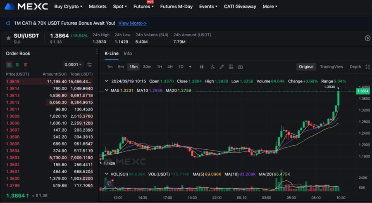Show buy orders only in order book
This screenshot has width=372, height=203.
coord(17,64)
